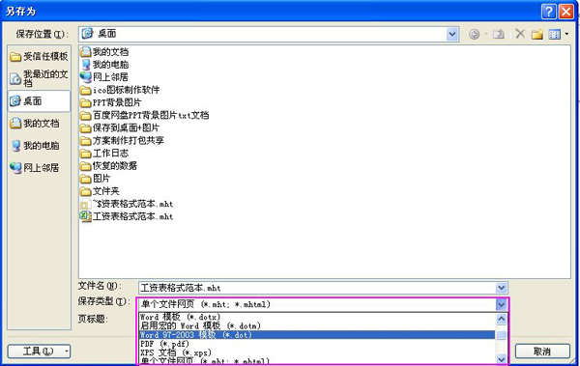580x366 pixels.
Task: Select 我最近的文档 in the places bar
Action: (x=39, y=78)
